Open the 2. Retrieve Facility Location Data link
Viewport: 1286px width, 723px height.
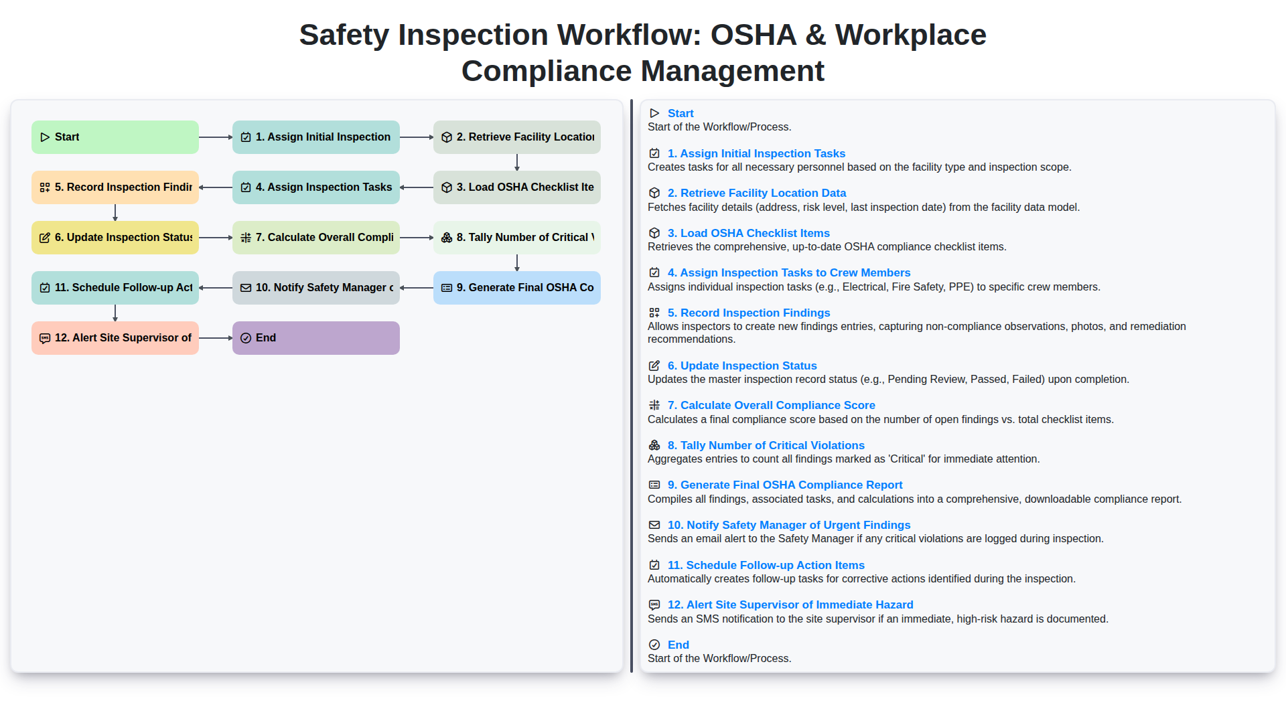pos(757,193)
